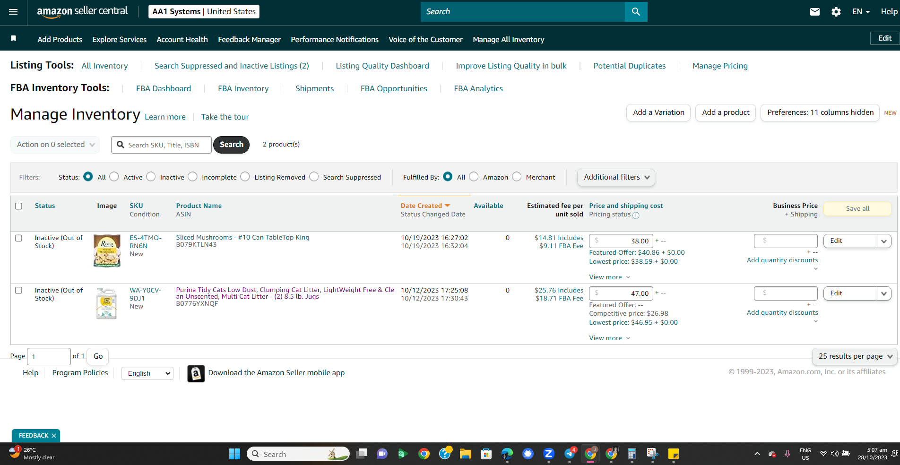Click the Sliced Mushrooms product thumbnail
Image resolution: width=900 pixels, height=465 pixels.
[107, 251]
